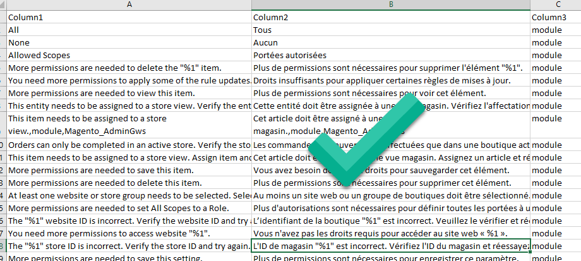Select the "Vous avez besoin de plus de droits" cell
The width and height of the screenshot is (581, 261).
pos(391,170)
